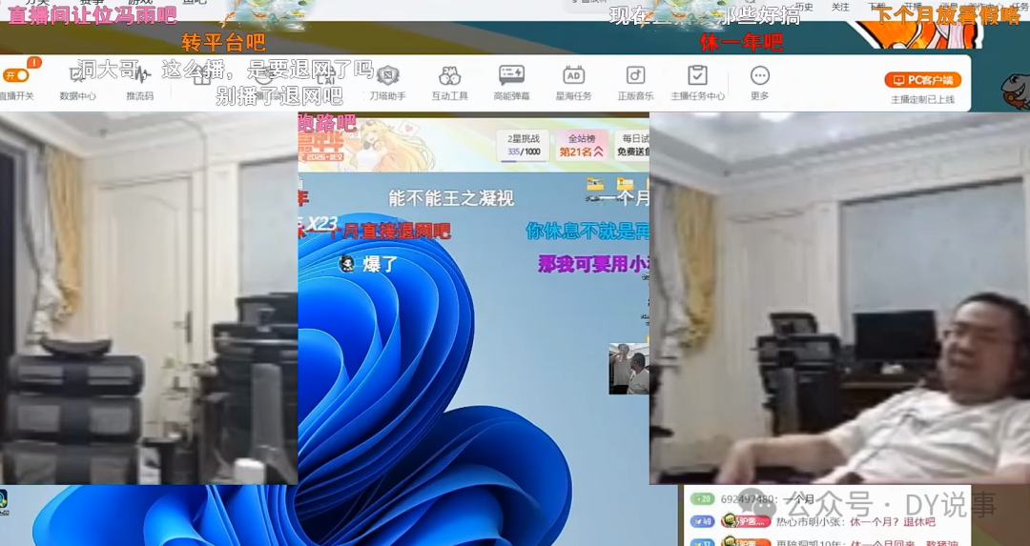Open the 每日试 free gift card
Screen dimensions: 1030x546
[x=632, y=145]
